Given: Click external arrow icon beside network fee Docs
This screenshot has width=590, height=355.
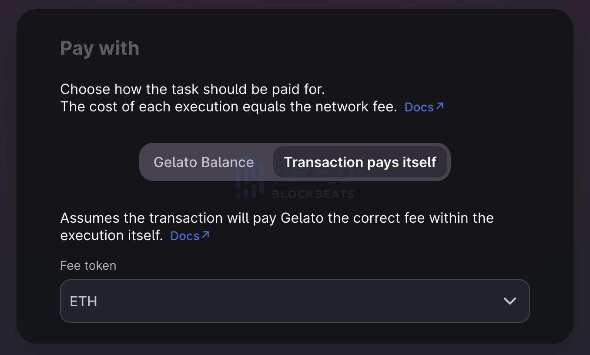Looking at the screenshot, I should click(x=440, y=106).
